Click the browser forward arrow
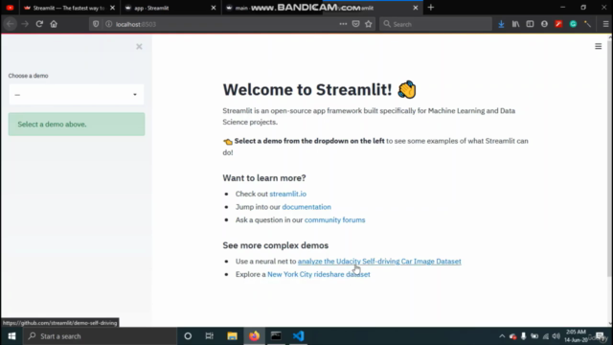The width and height of the screenshot is (613, 345). 25,24
